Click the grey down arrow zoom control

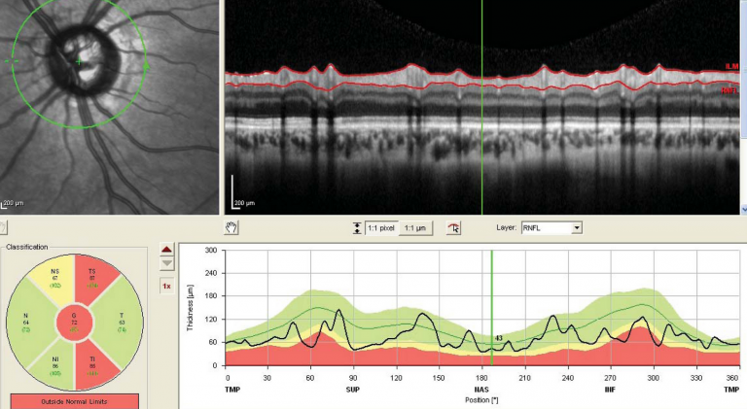point(166,263)
